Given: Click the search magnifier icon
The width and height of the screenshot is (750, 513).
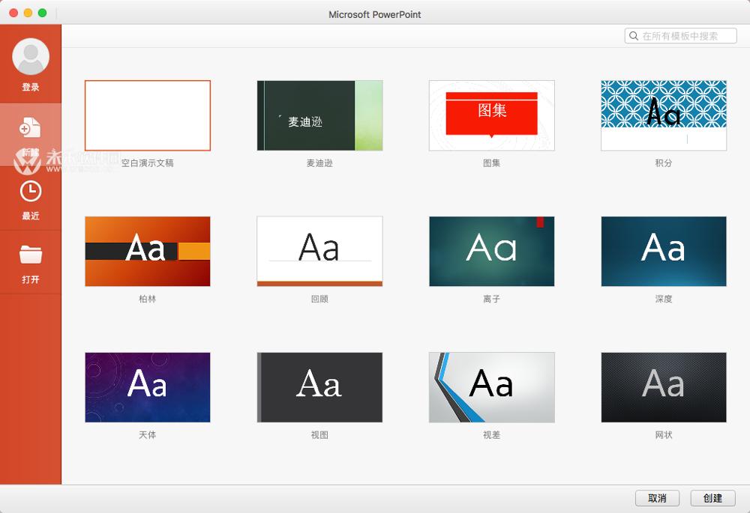Looking at the screenshot, I should pyautogui.click(x=634, y=35).
